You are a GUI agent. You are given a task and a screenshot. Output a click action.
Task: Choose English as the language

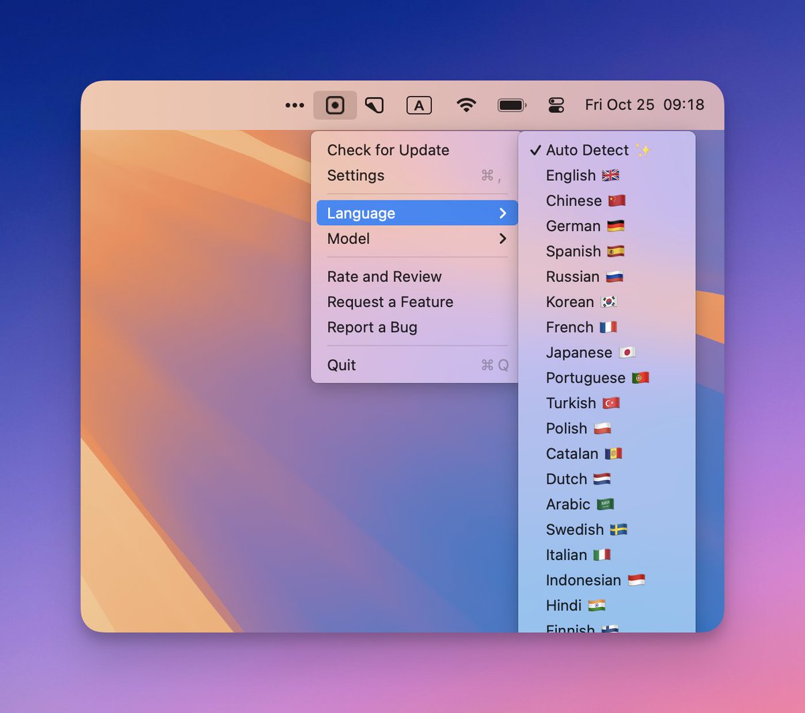coord(572,176)
